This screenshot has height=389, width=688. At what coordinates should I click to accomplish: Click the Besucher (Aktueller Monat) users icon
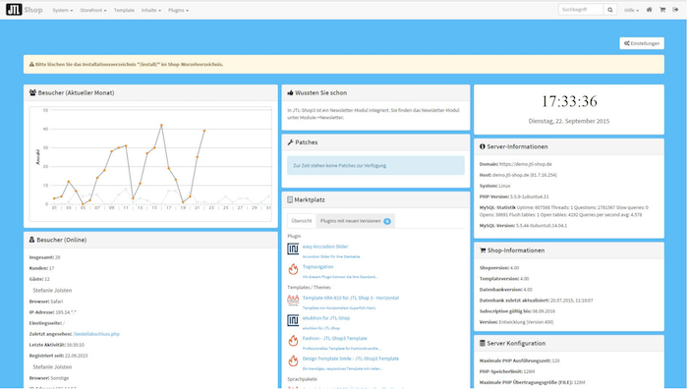point(32,92)
